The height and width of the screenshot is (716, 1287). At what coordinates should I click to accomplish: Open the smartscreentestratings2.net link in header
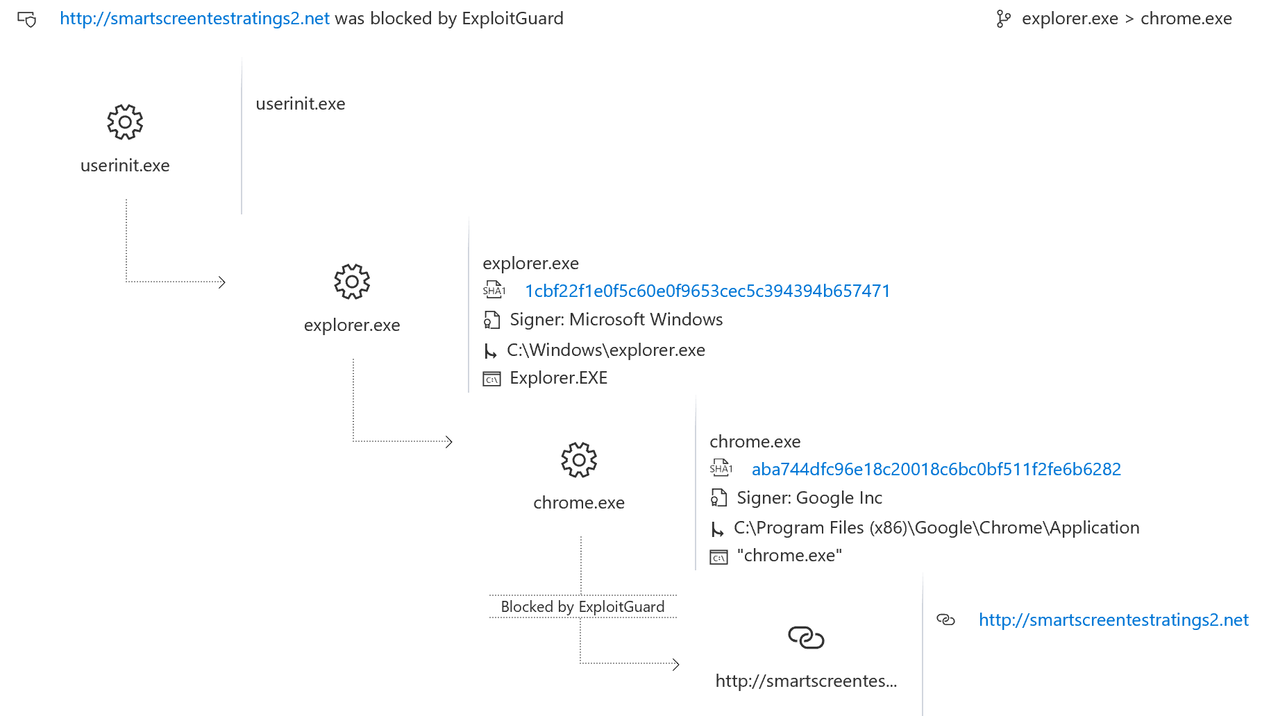[194, 19]
